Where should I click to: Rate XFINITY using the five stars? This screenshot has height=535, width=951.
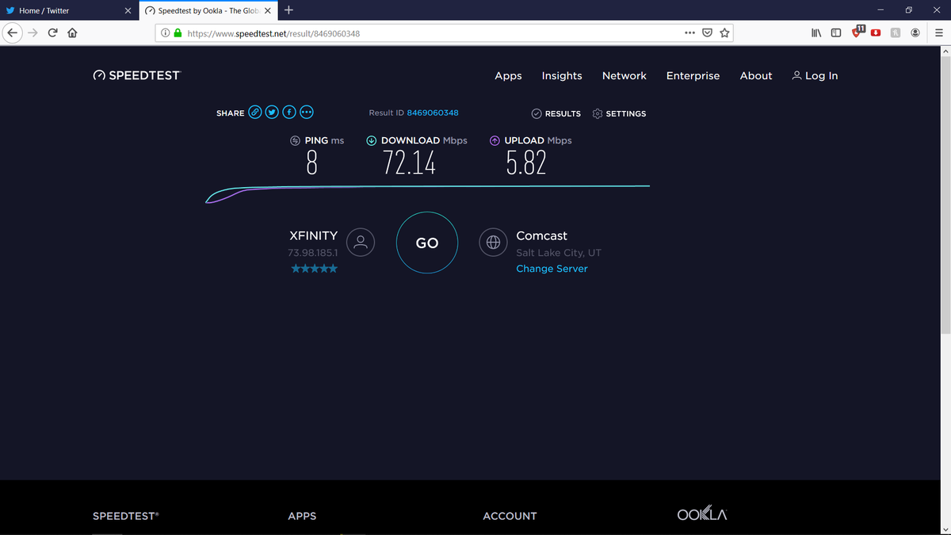(314, 269)
